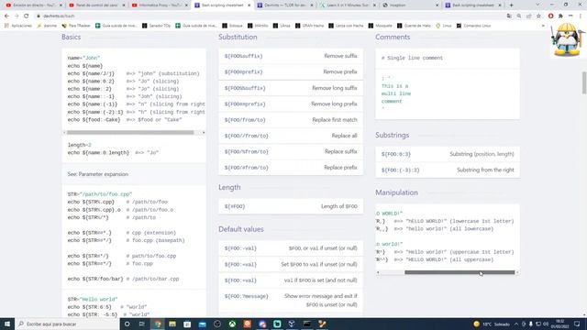Screen dimensions: 587x330
Task: Click the 'Remove prefix' row
Action: click(x=291, y=71)
